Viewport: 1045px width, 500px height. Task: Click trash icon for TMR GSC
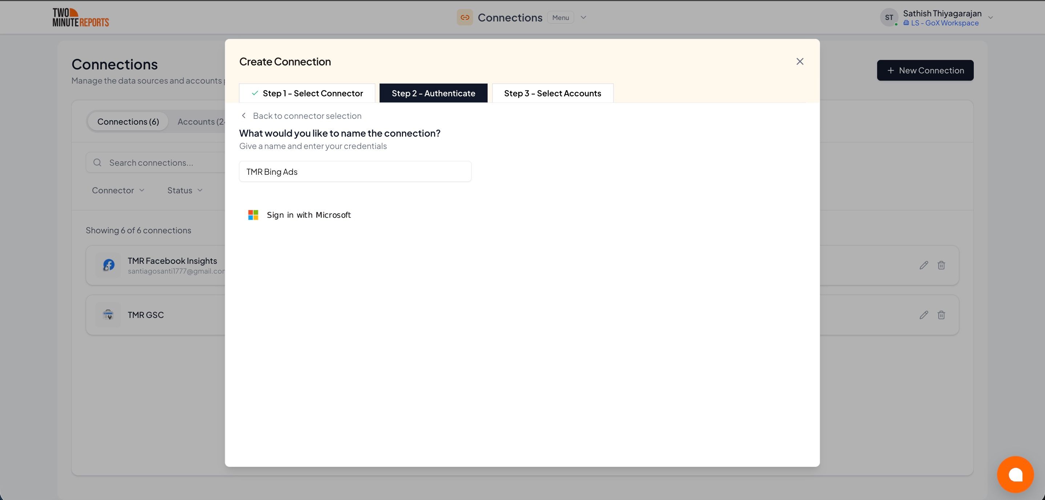tap(941, 315)
